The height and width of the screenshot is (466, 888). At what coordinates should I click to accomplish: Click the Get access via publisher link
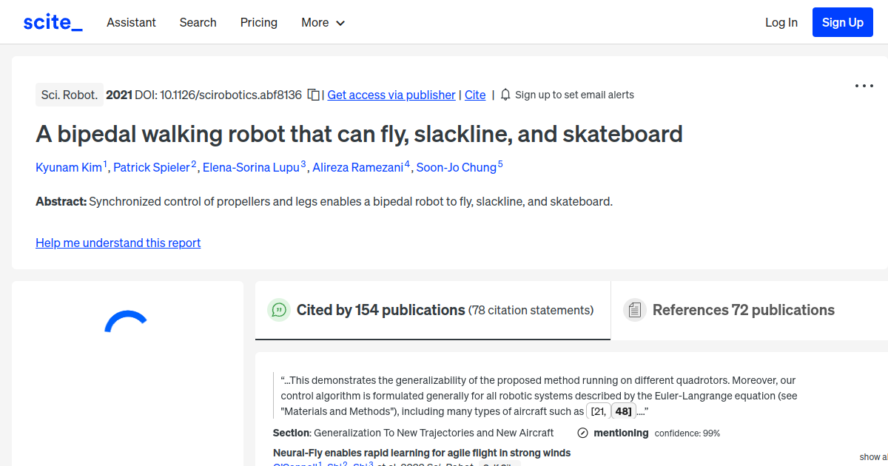tap(391, 95)
